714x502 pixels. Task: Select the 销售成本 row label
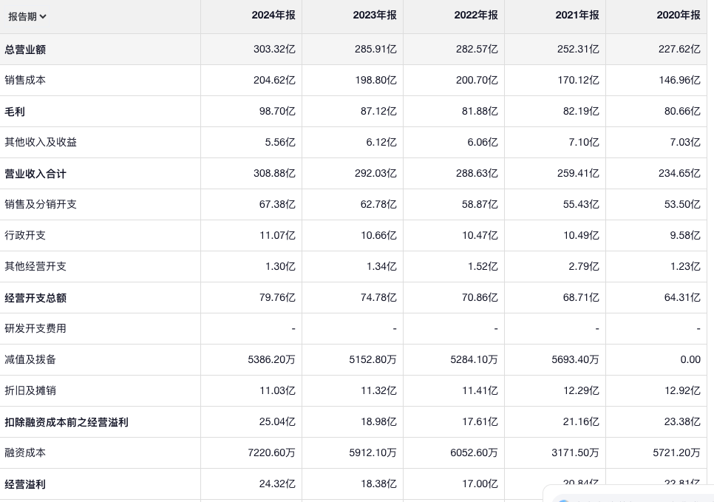(x=25, y=80)
